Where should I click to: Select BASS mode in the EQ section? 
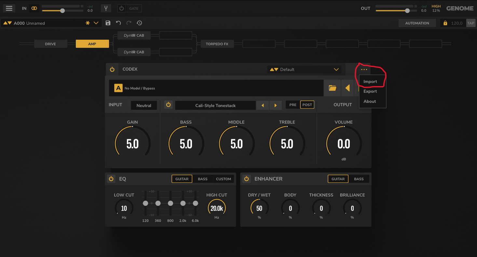click(203, 179)
